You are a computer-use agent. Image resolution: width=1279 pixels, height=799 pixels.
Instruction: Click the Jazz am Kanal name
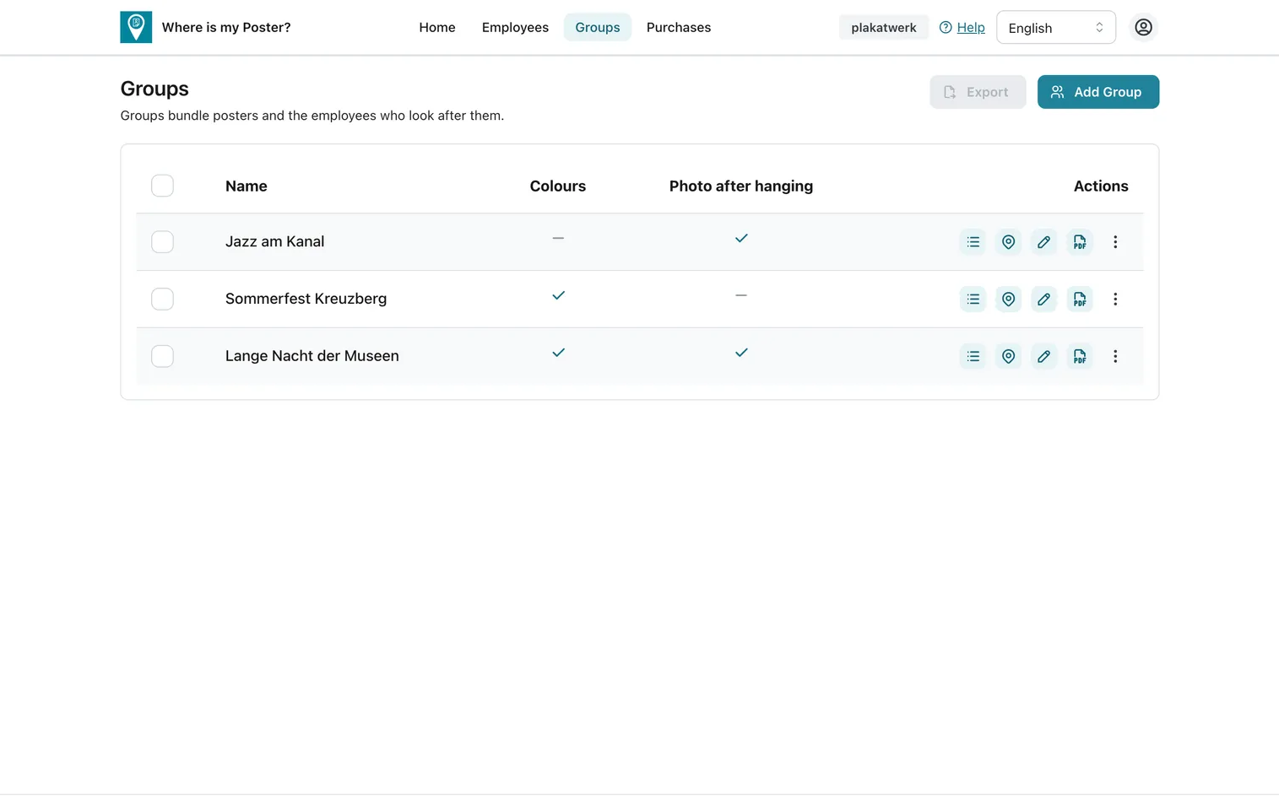[274, 241]
